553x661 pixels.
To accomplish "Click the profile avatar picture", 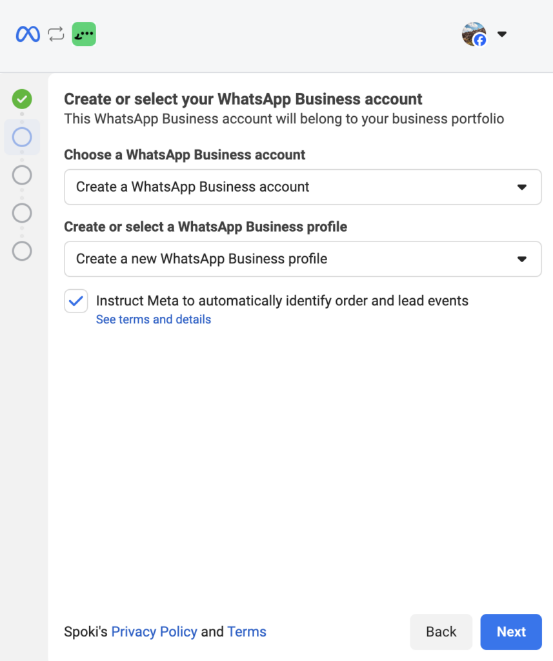I will [x=472, y=33].
